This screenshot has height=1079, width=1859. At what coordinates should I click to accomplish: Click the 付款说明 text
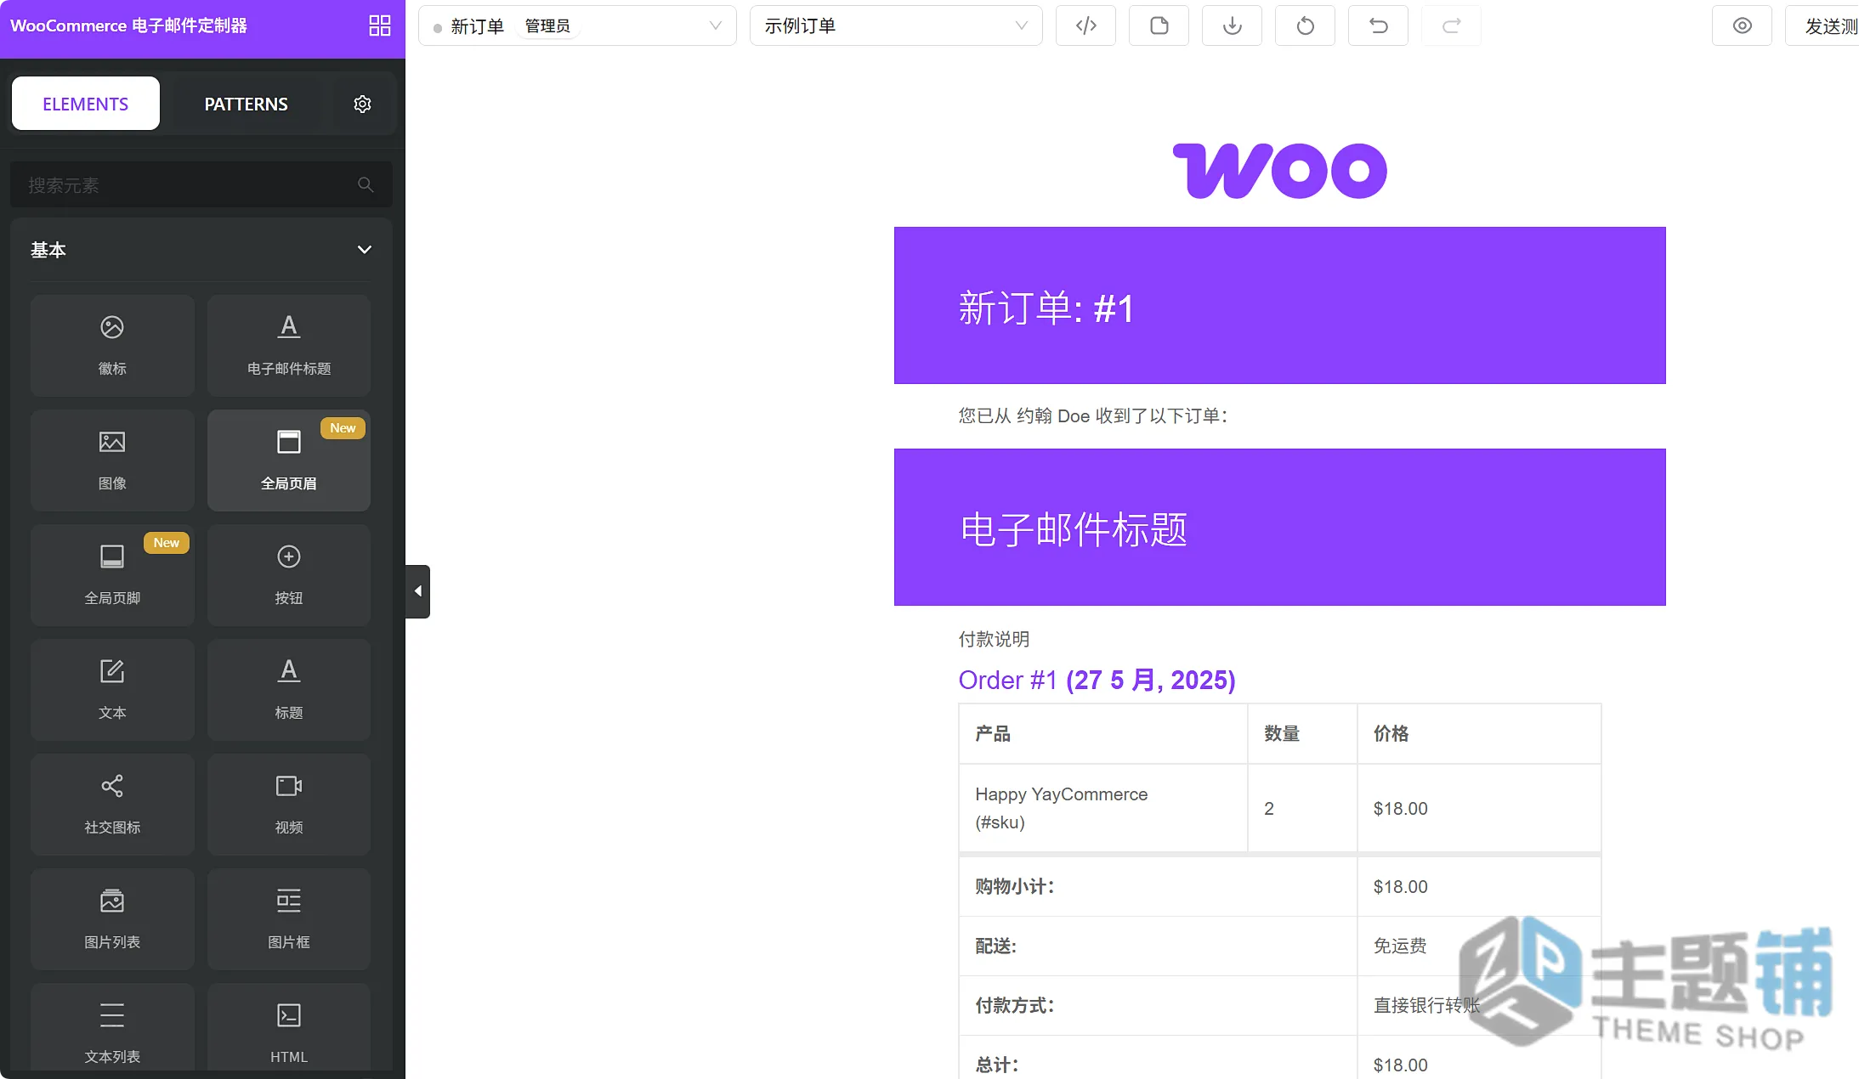point(994,639)
